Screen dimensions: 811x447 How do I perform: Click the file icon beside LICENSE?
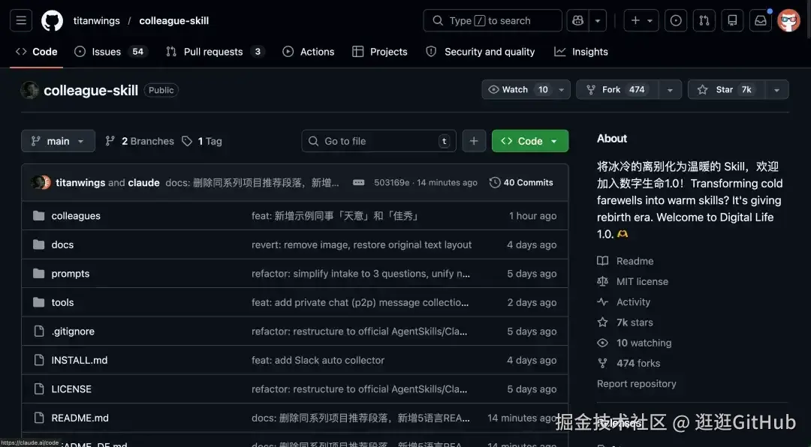[39, 389]
